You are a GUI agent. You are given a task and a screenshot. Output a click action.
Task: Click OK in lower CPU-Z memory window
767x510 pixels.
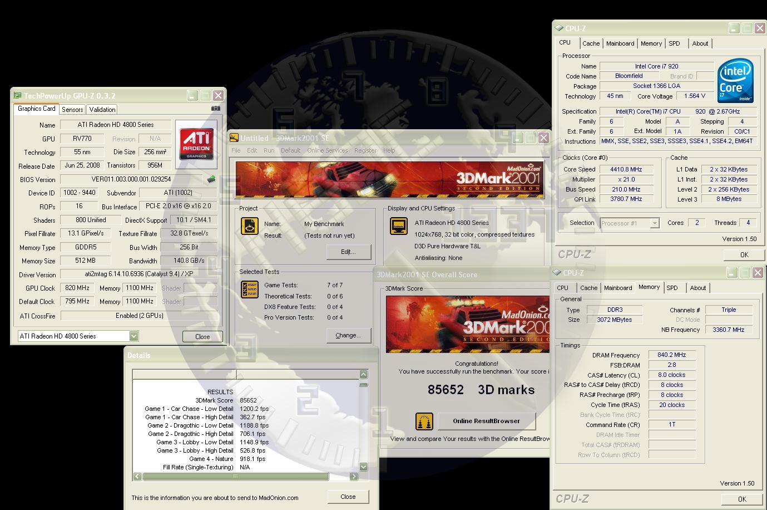click(741, 499)
